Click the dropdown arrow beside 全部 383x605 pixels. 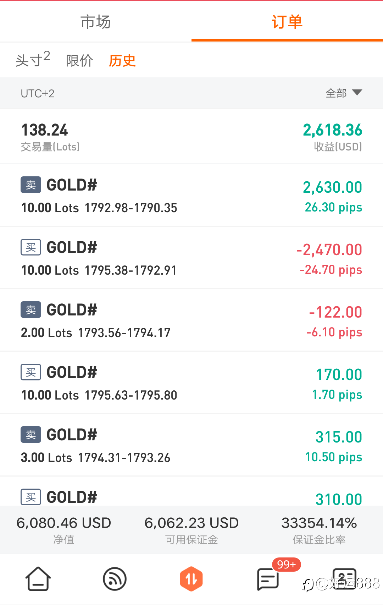(357, 93)
